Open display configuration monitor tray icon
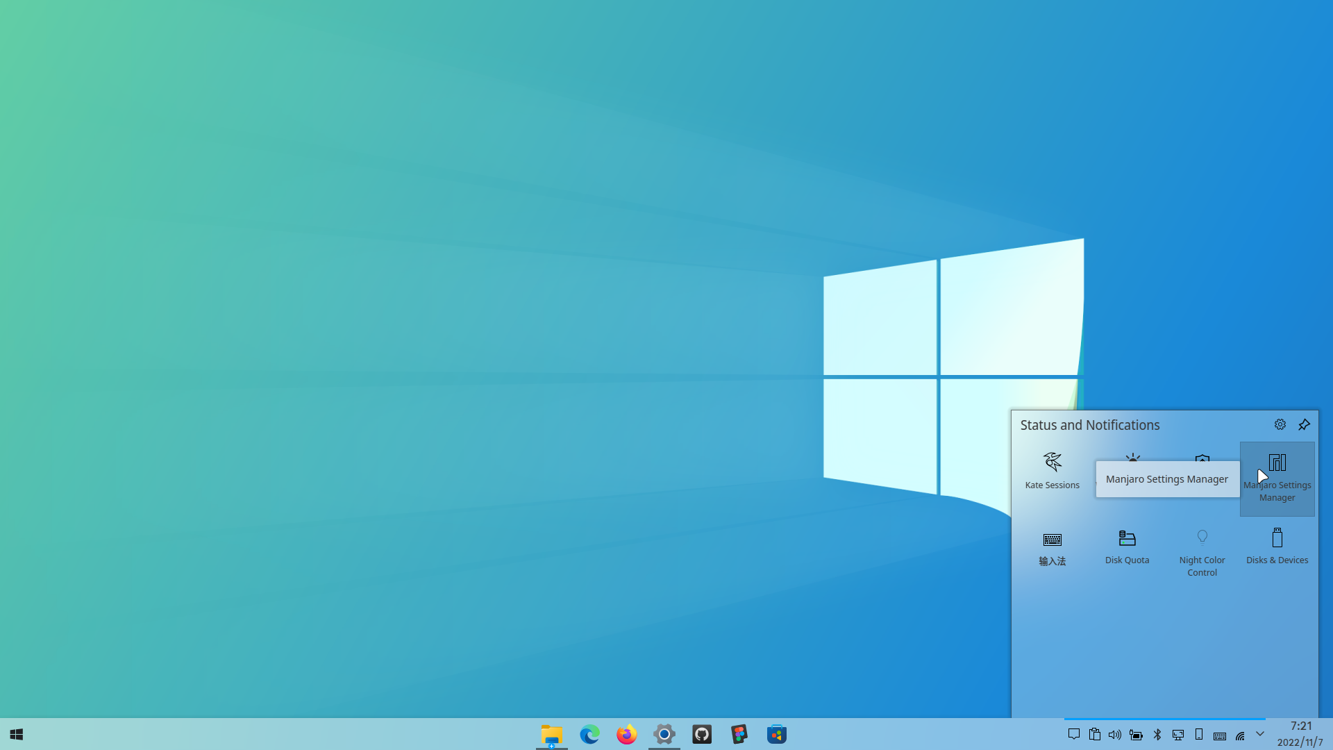Screen dimensions: 1333x750 [x=1177, y=734]
